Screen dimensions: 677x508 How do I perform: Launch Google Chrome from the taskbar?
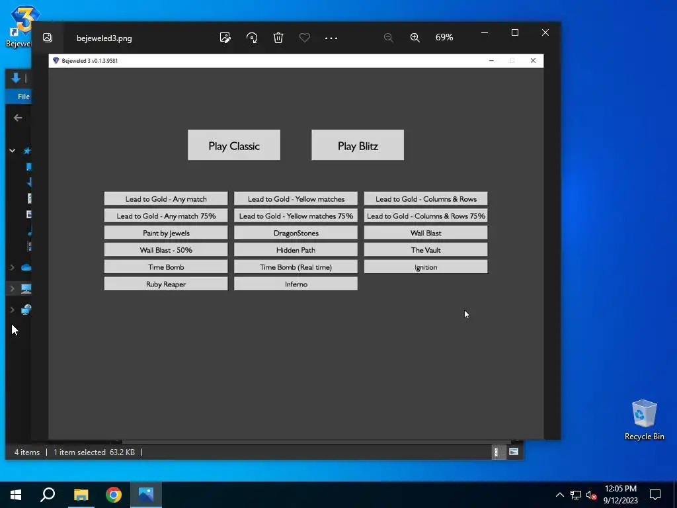[x=114, y=495]
